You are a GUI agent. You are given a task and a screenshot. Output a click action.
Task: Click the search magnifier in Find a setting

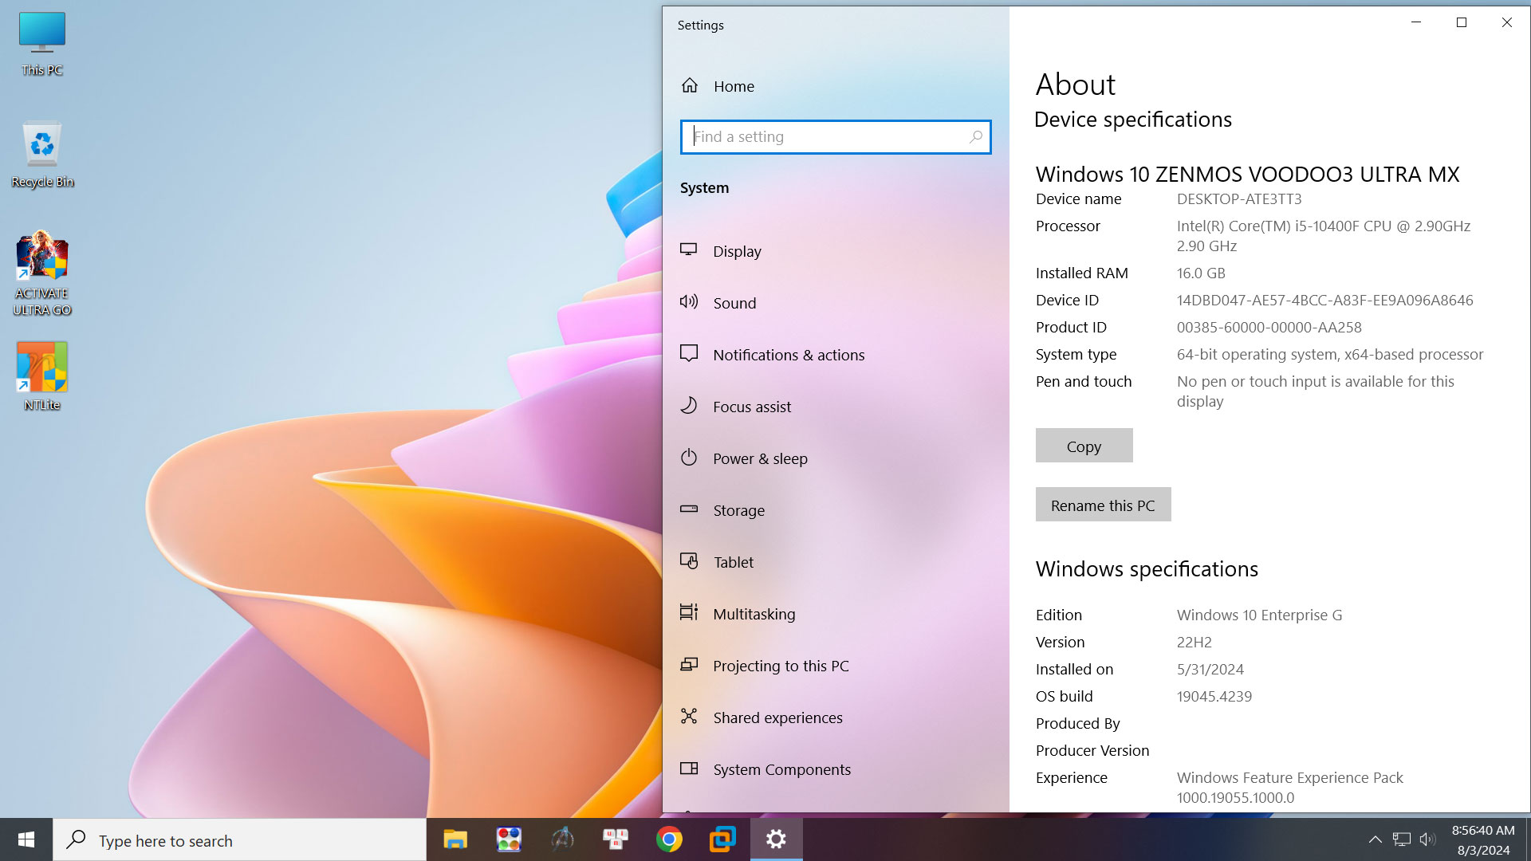pos(975,137)
